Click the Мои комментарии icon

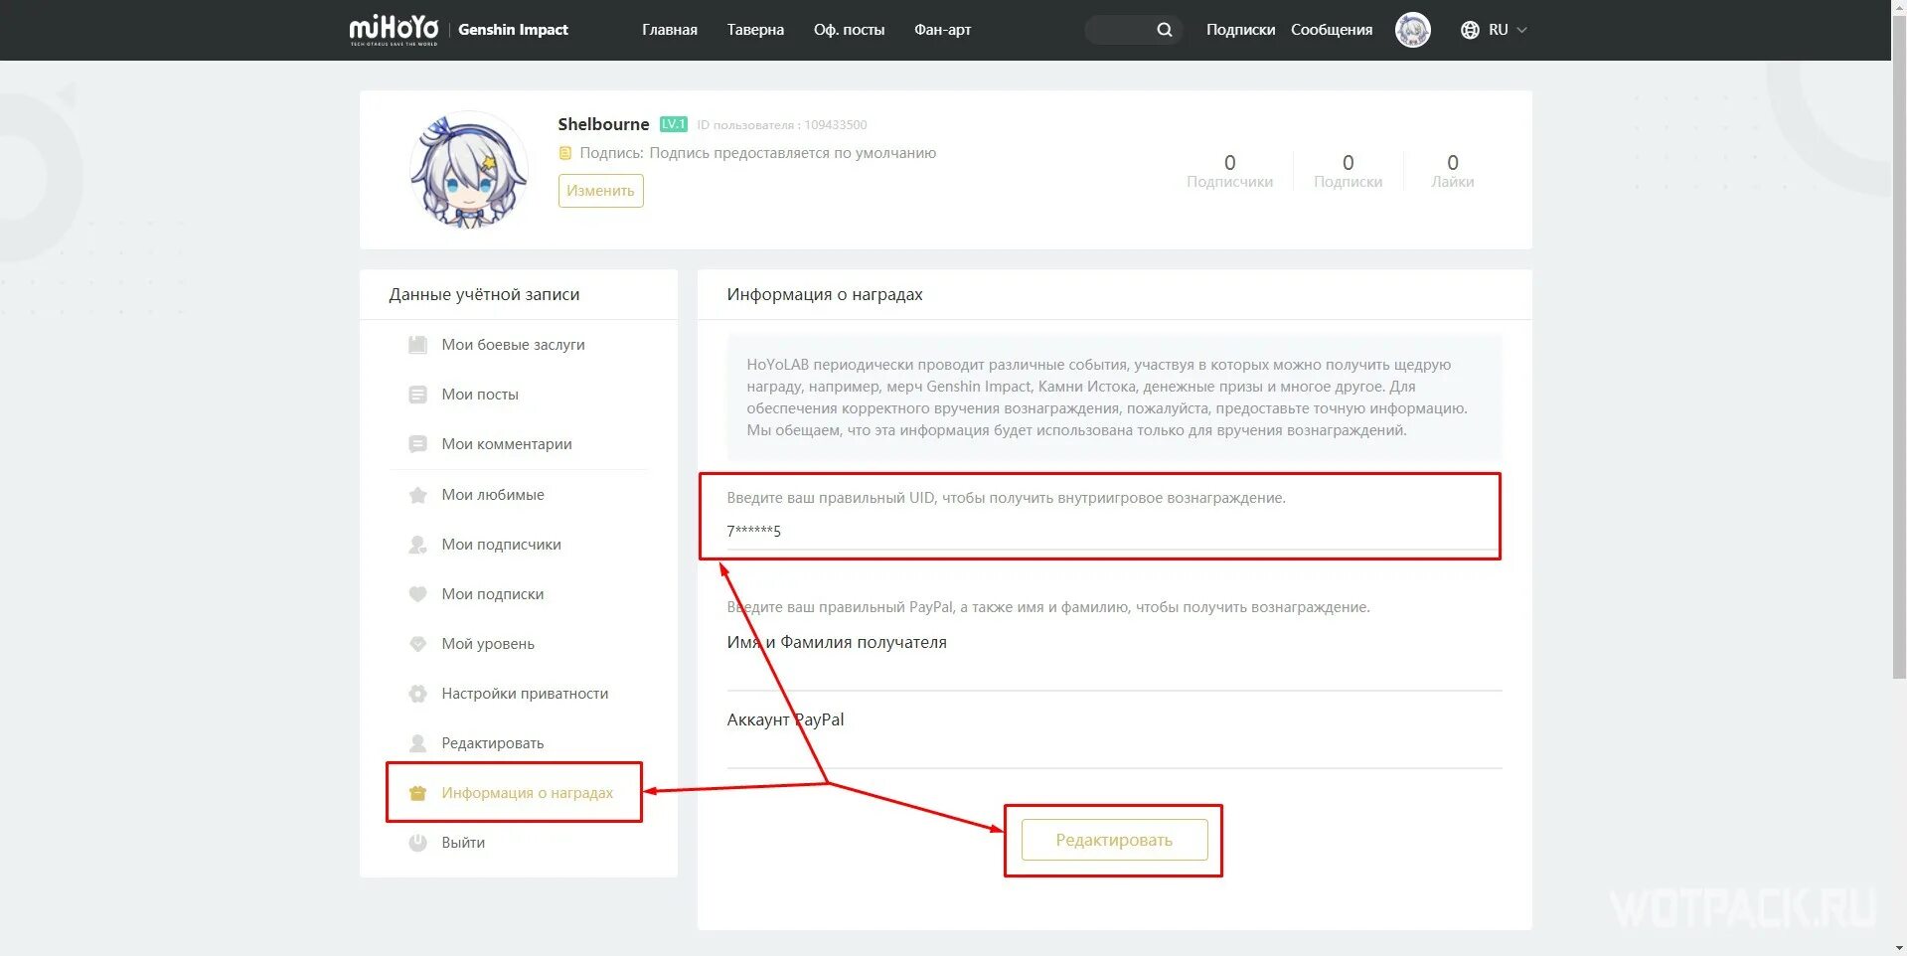(417, 444)
